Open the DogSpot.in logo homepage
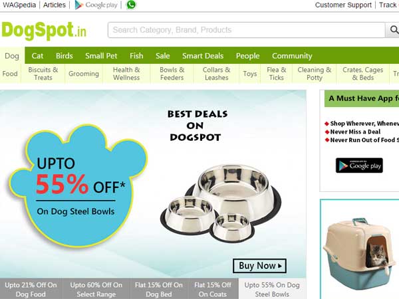This screenshot has height=299, width=399. (x=44, y=31)
